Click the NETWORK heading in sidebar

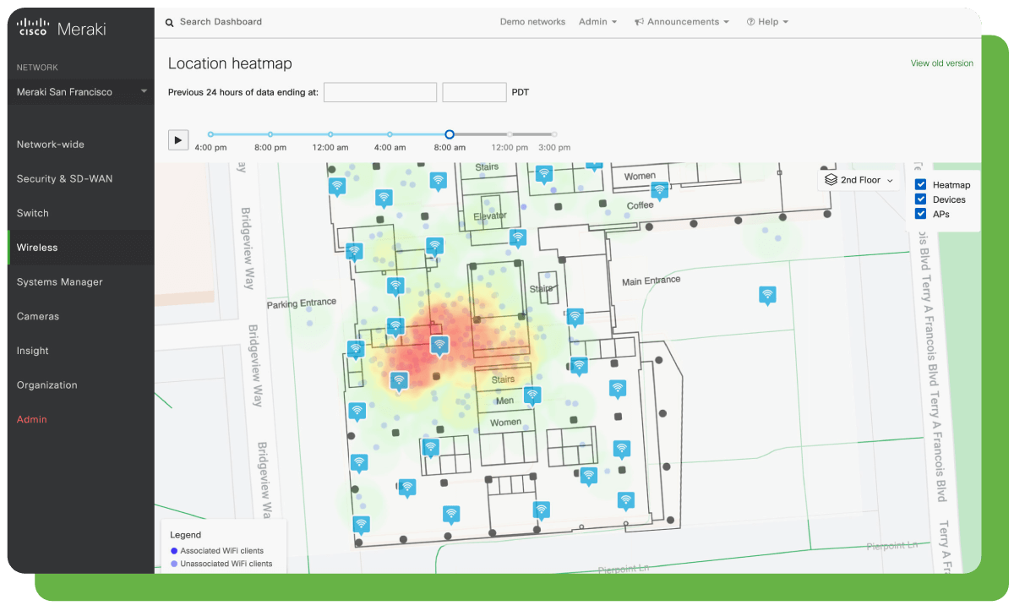(x=37, y=68)
